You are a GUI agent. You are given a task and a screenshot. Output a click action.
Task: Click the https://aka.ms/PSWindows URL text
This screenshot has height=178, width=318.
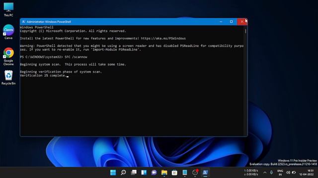[x=163, y=39]
